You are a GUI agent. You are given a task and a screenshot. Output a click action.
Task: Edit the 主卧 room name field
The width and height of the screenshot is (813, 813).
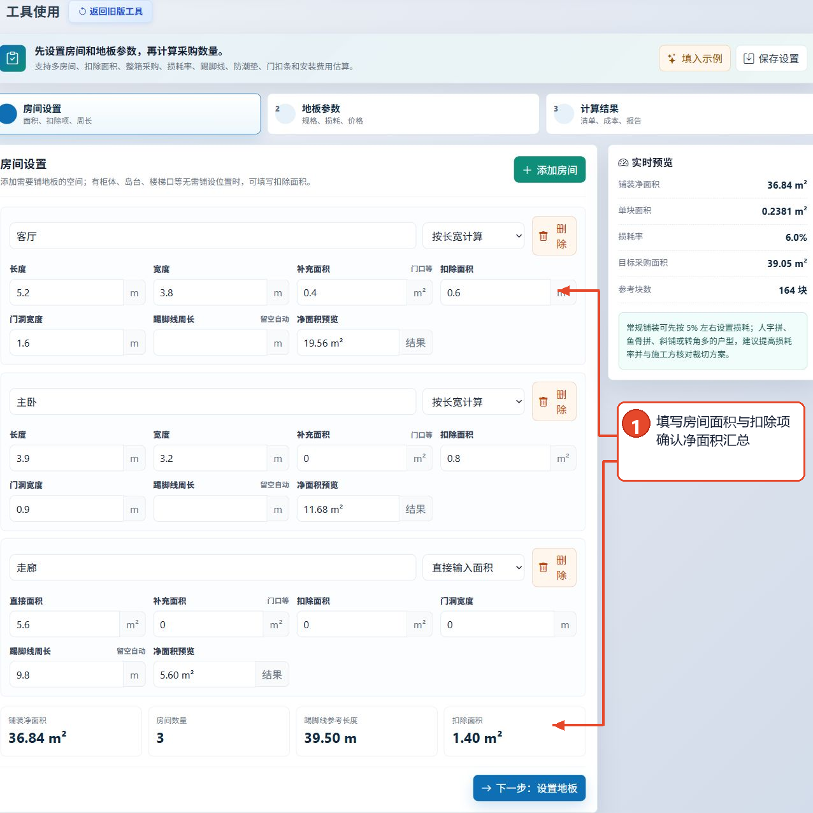pyautogui.click(x=213, y=402)
